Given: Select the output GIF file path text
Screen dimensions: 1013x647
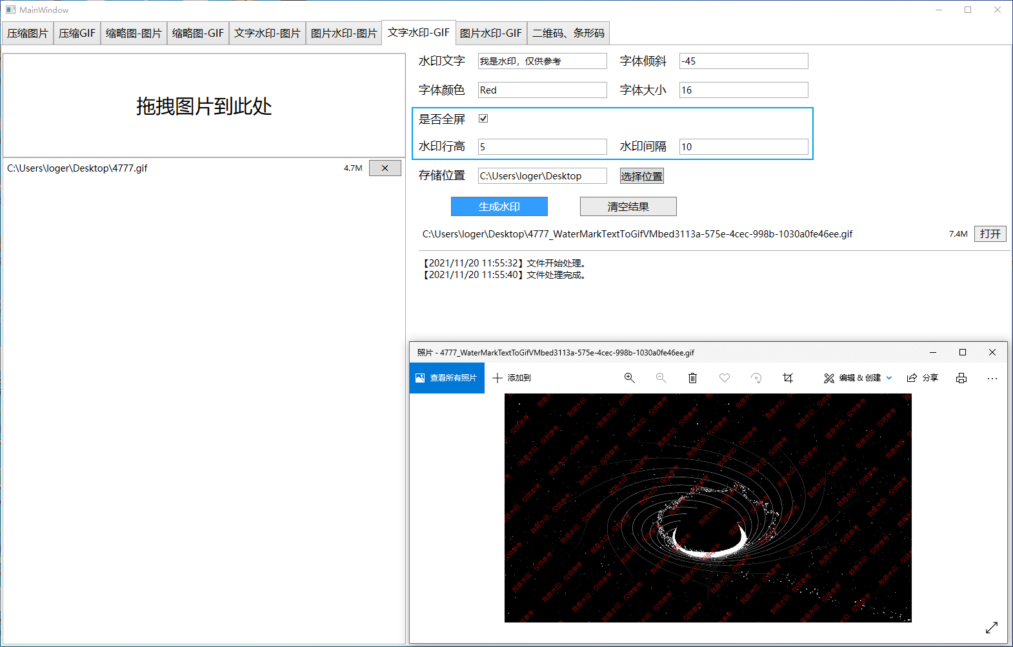Looking at the screenshot, I should click(637, 234).
